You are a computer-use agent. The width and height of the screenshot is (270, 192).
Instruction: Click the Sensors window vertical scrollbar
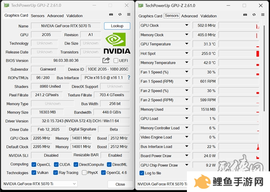tap(264, 69)
